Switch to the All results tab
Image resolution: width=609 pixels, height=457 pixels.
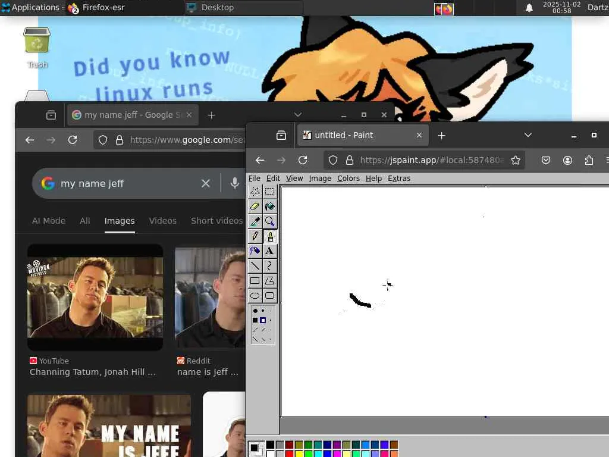point(84,221)
